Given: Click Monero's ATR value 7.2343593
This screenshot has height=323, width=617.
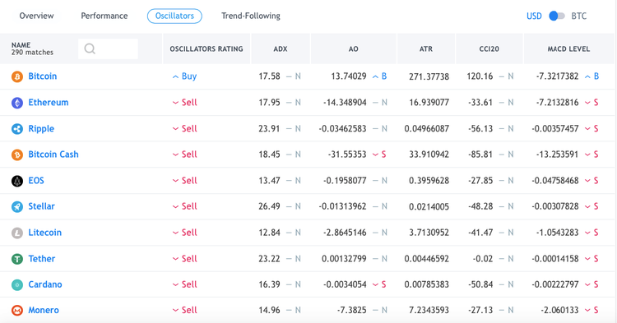Looking at the screenshot, I should coord(429,311).
